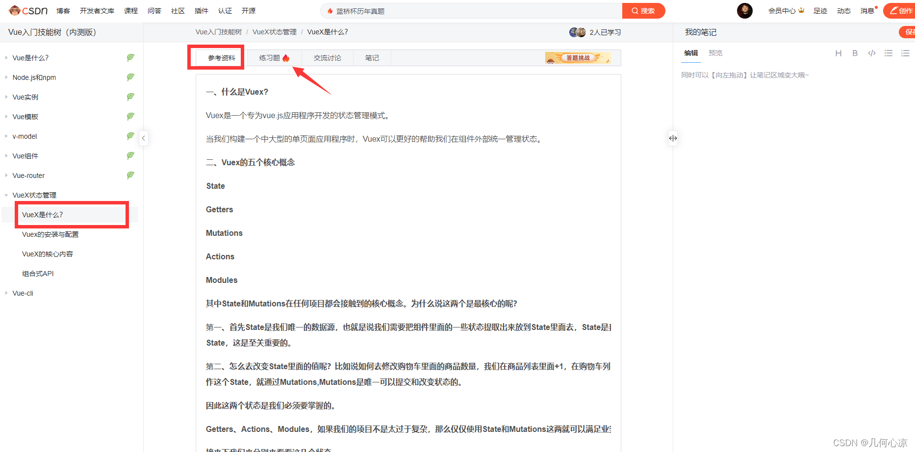
Task: Open 问答 in top navigation
Action: (x=154, y=11)
